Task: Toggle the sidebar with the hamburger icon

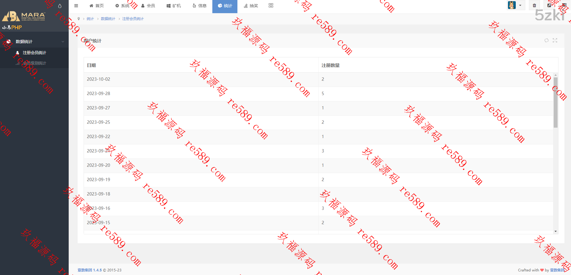Action: coord(76,6)
